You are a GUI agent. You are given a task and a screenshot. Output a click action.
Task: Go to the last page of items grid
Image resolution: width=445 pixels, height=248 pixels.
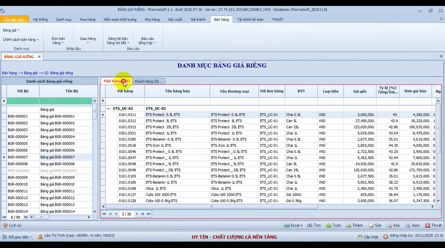(x=149, y=214)
